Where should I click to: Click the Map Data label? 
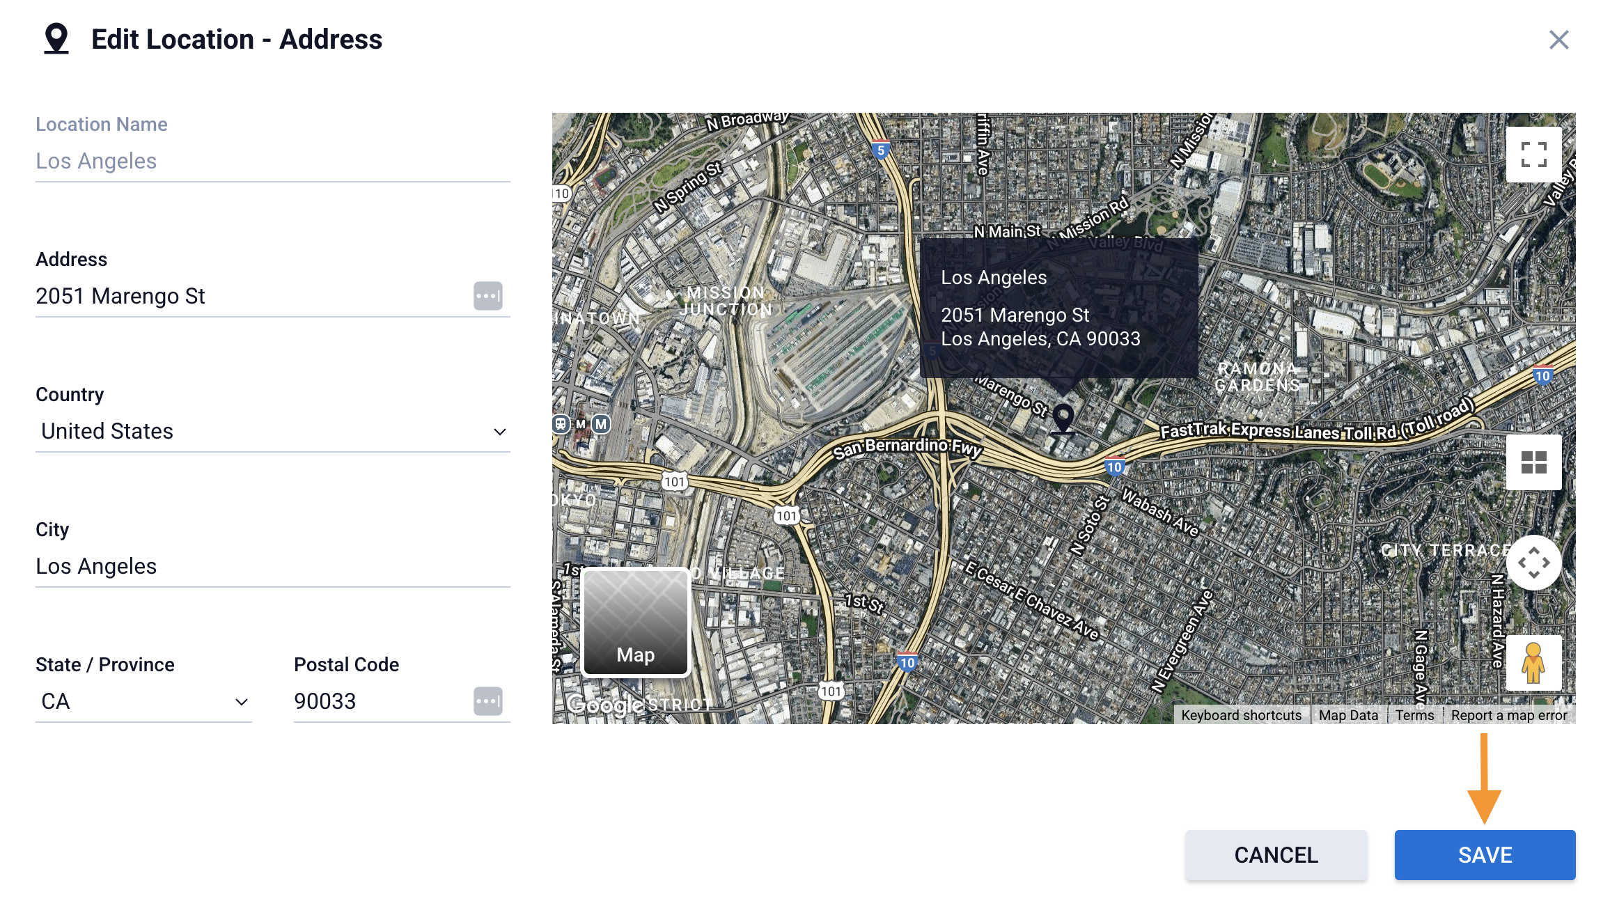1348,715
